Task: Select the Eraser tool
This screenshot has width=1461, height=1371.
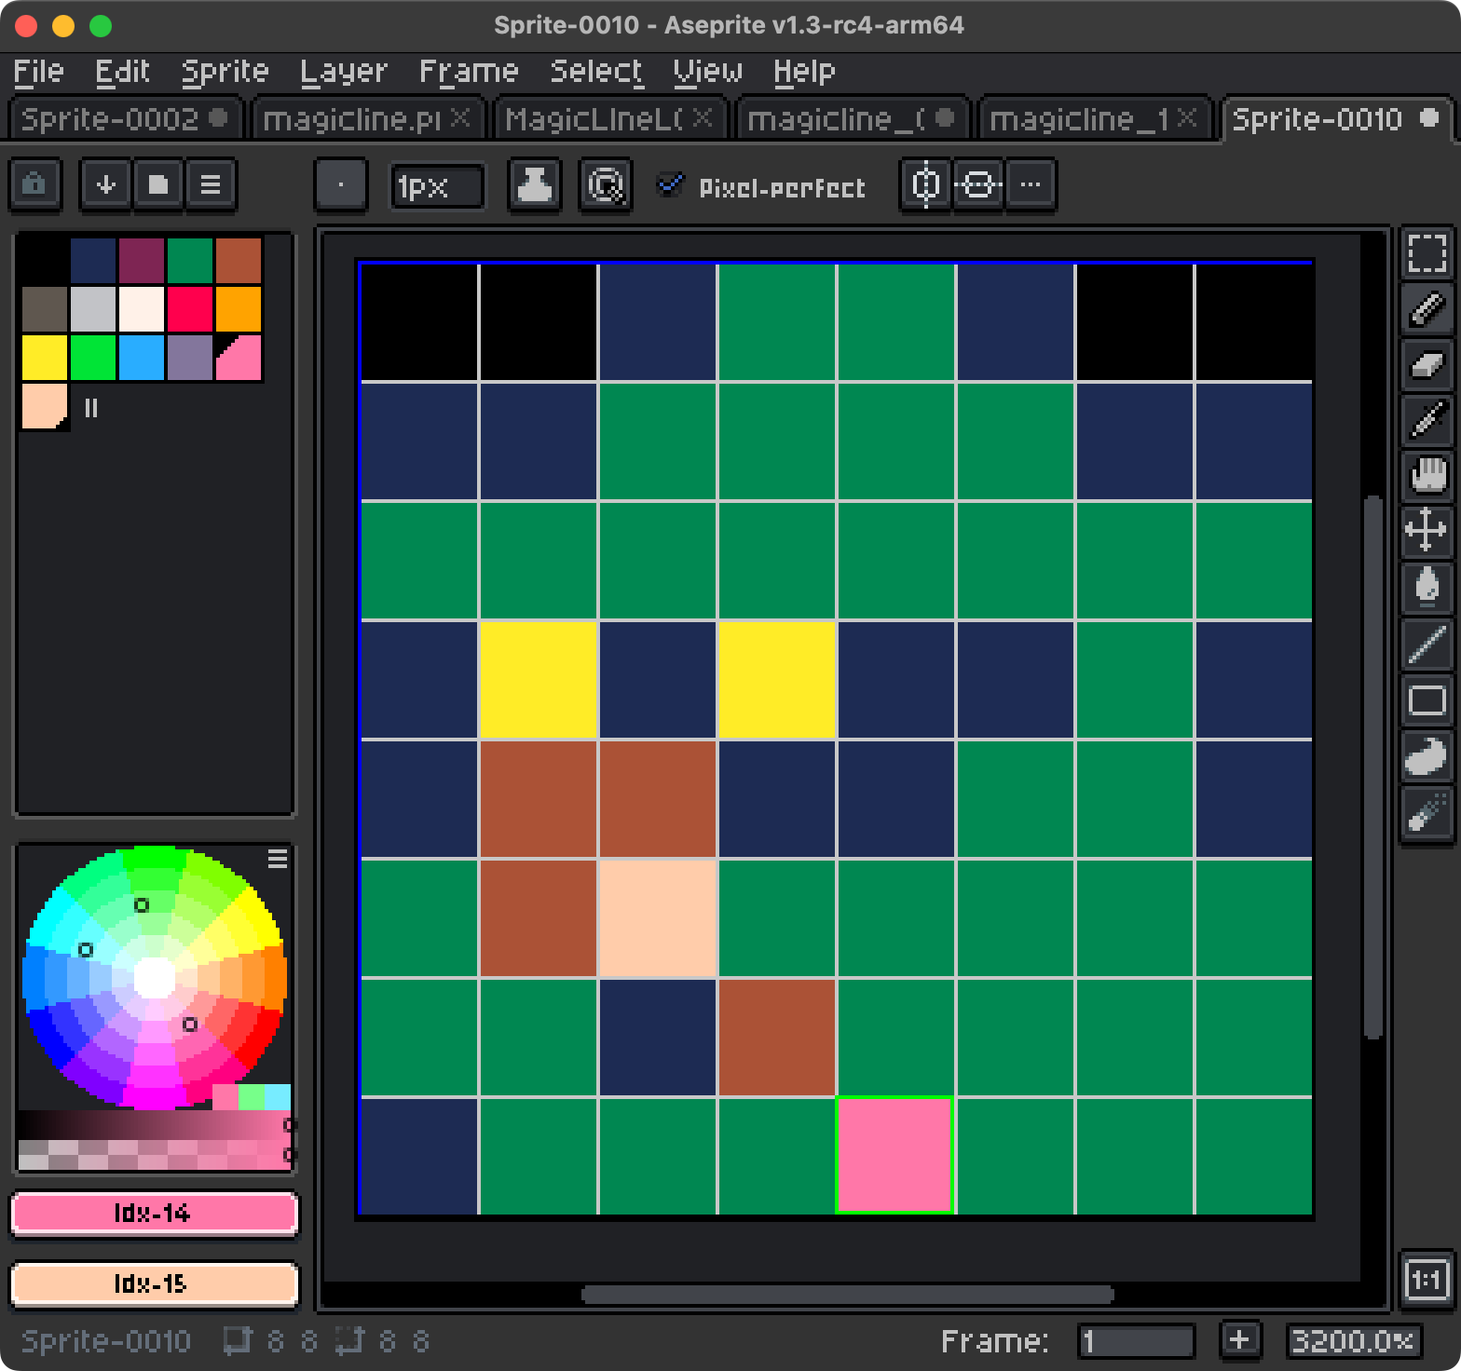Action: (1427, 364)
